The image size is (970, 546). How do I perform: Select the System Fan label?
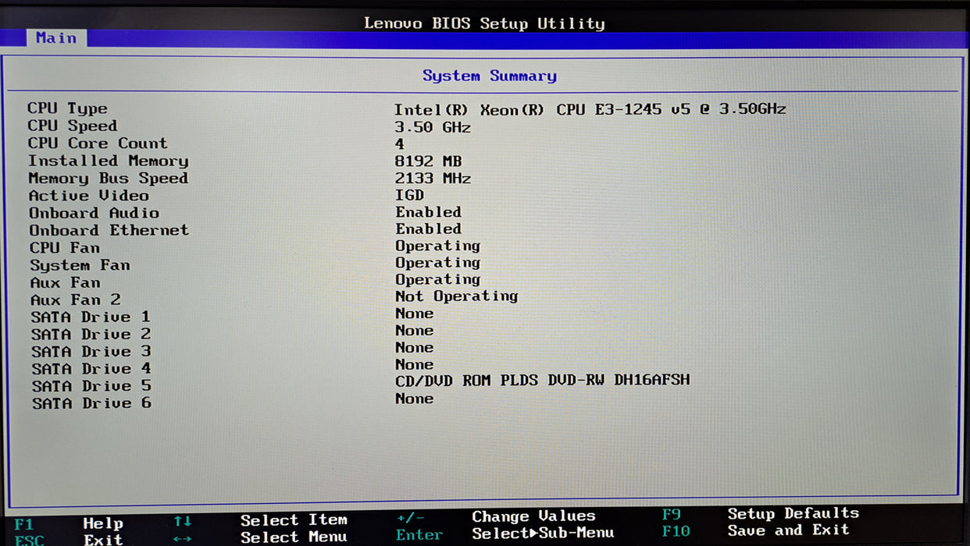click(x=80, y=265)
